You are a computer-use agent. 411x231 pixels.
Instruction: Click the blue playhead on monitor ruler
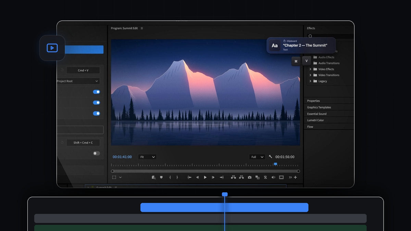pos(275,164)
